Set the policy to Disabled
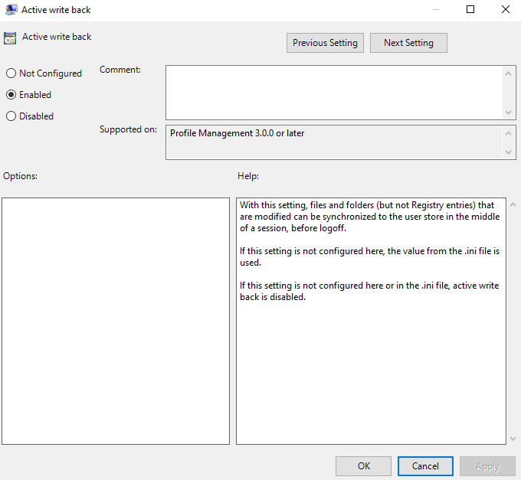The height and width of the screenshot is (480, 521). (11, 116)
